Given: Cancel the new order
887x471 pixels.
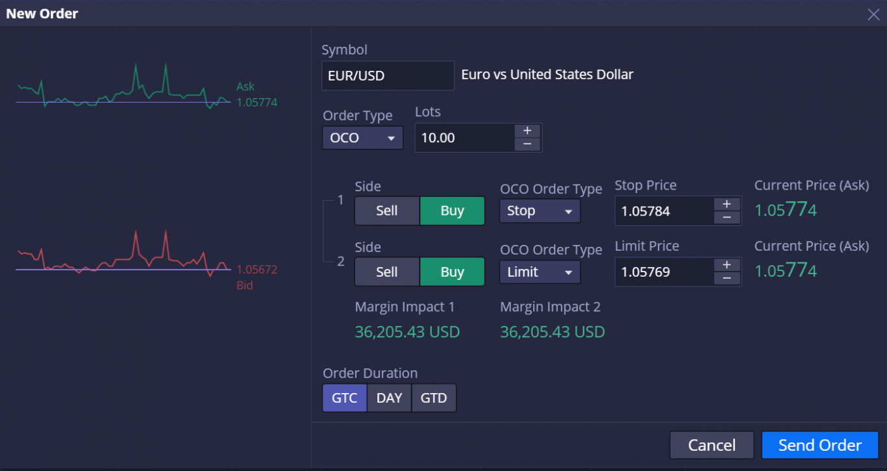Looking at the screenshot, I should (x=712, y=445).
